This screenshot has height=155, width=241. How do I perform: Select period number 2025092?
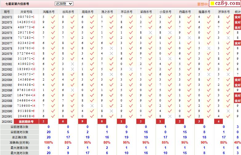(7, 121)
